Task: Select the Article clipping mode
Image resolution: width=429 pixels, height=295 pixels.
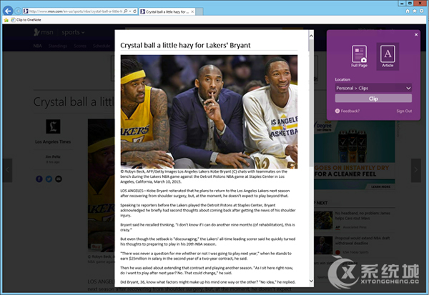Action: coord(388,56)
